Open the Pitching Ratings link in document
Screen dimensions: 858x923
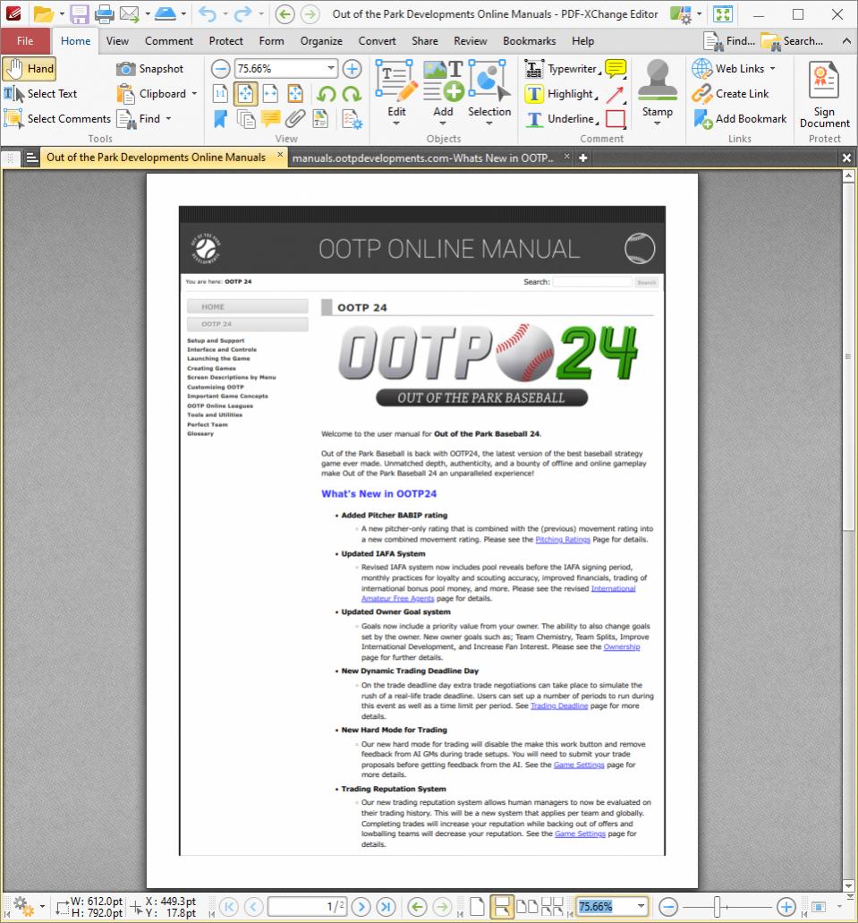563,539
